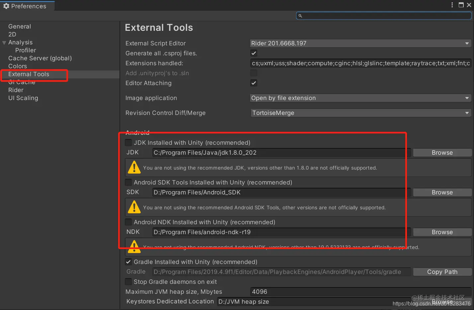This screenshot has width=474, height=310.
Task: Open GI Cache preferences
Action: (x=22, y=82)
